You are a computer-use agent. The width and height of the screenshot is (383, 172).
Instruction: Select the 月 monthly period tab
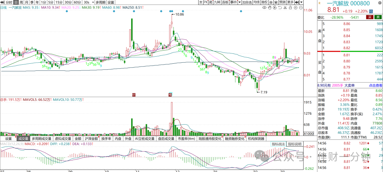(x=26, y=2)
